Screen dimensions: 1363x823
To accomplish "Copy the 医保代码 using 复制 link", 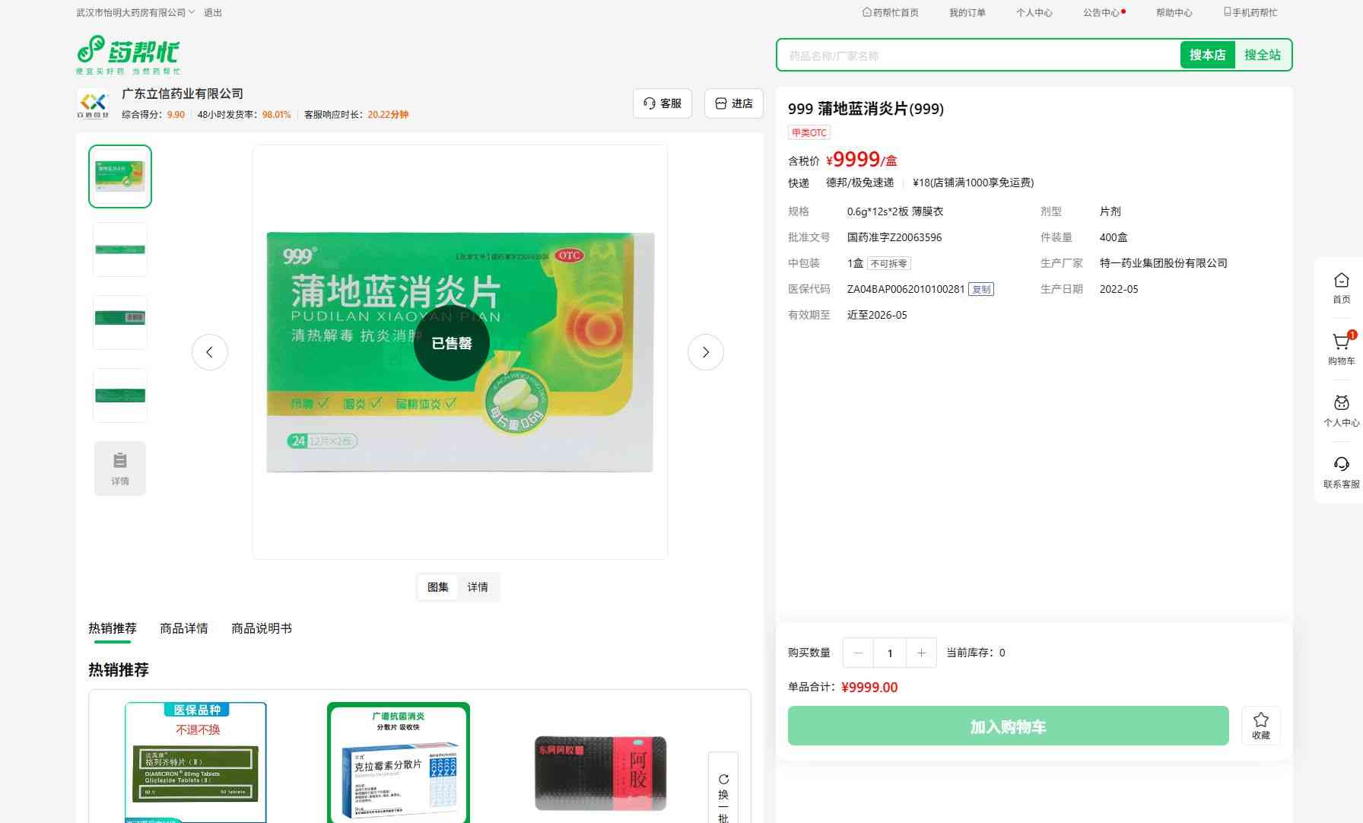I will click(980, 289).
